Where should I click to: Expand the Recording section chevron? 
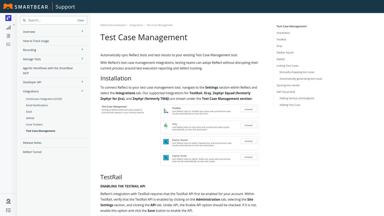click(x=82, y=49)
